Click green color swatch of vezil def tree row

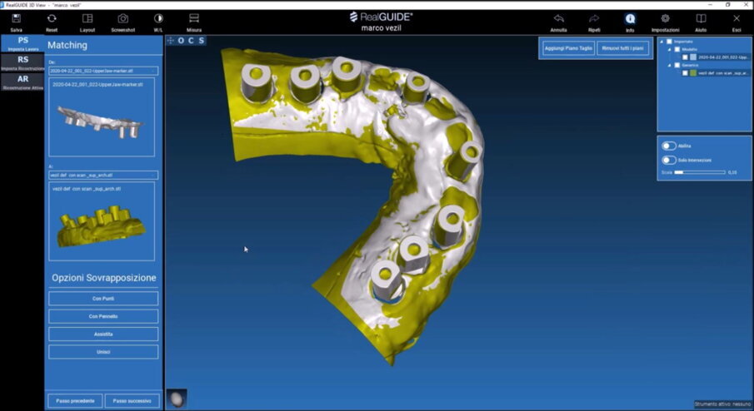pyautogui.click(x=693, y=73)
